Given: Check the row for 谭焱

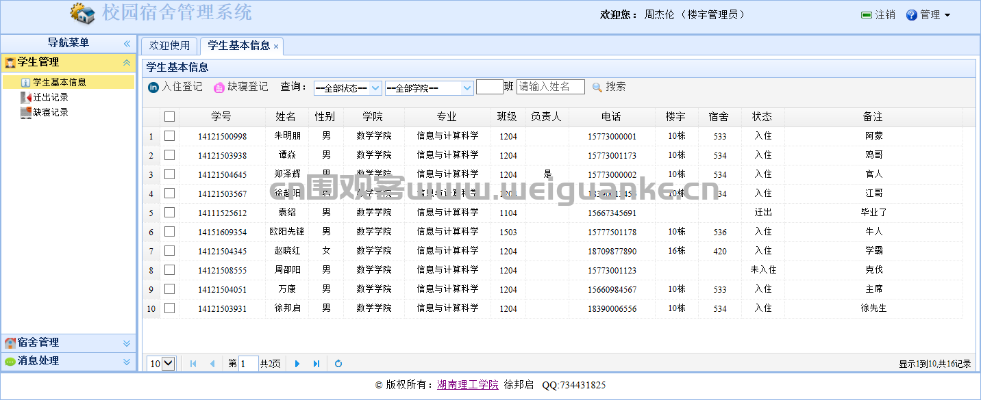Looking at the screenshot, I should point(169,155).
